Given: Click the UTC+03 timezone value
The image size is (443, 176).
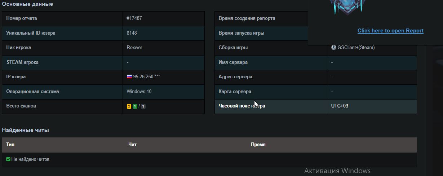Looking at the screenshot, I should coord(340,106).
